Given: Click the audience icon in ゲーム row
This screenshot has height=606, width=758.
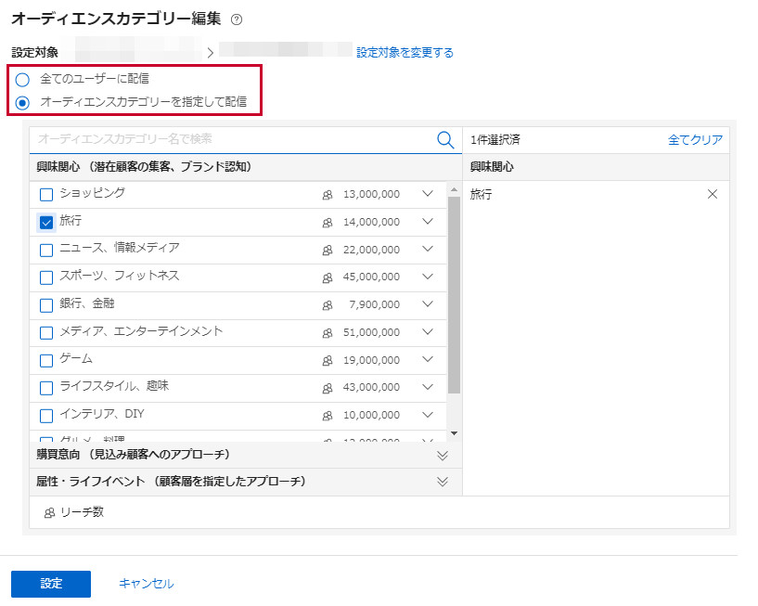Looking at the screenshot, I should 327,360.
